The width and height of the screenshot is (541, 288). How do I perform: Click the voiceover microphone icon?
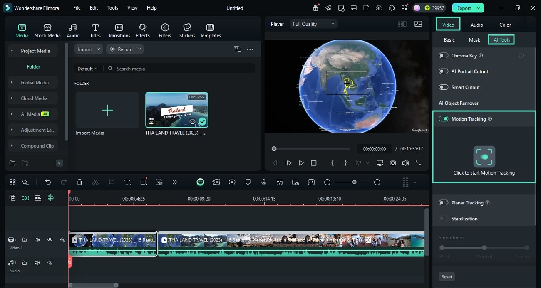tap(263, 182)
